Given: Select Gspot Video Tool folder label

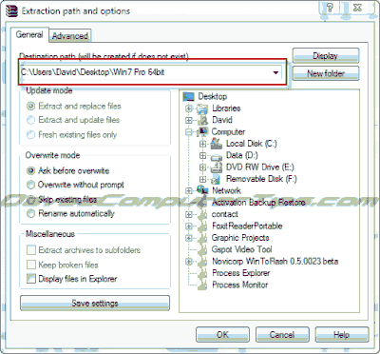Looking at the screenshot, I should 242,249.
